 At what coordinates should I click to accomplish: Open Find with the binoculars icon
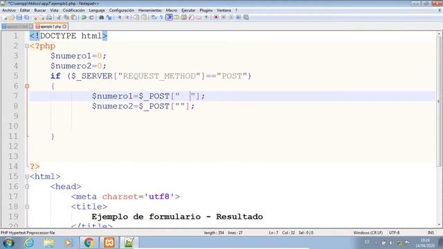101,17
